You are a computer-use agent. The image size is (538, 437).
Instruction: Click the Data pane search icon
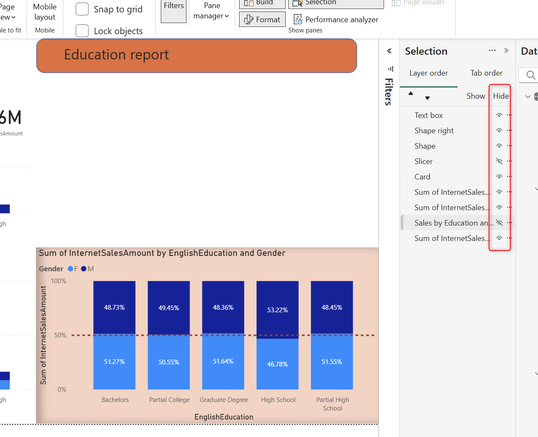[530, 75]
